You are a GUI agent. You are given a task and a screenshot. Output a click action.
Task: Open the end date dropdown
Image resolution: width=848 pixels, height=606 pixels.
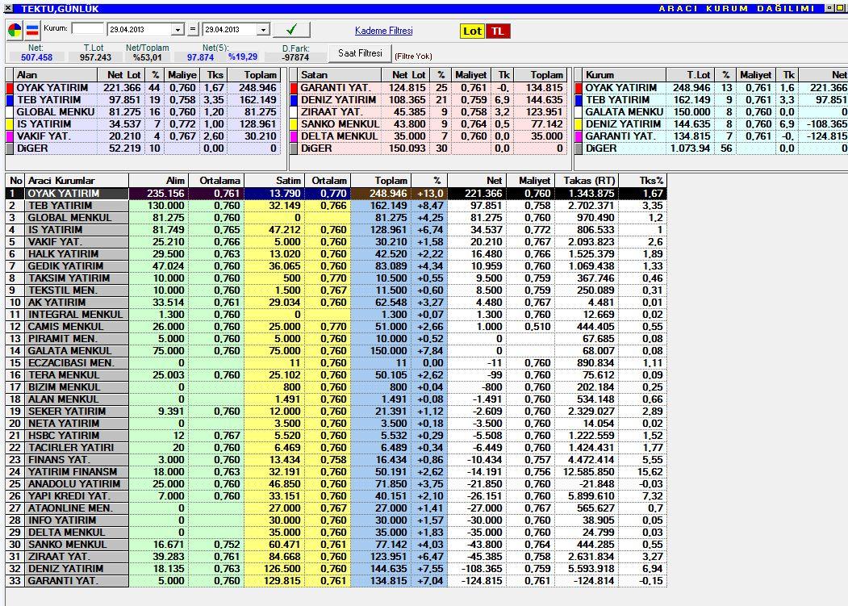pos(263,30)
